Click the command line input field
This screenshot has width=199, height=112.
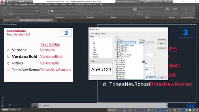(x=103, y=105)
